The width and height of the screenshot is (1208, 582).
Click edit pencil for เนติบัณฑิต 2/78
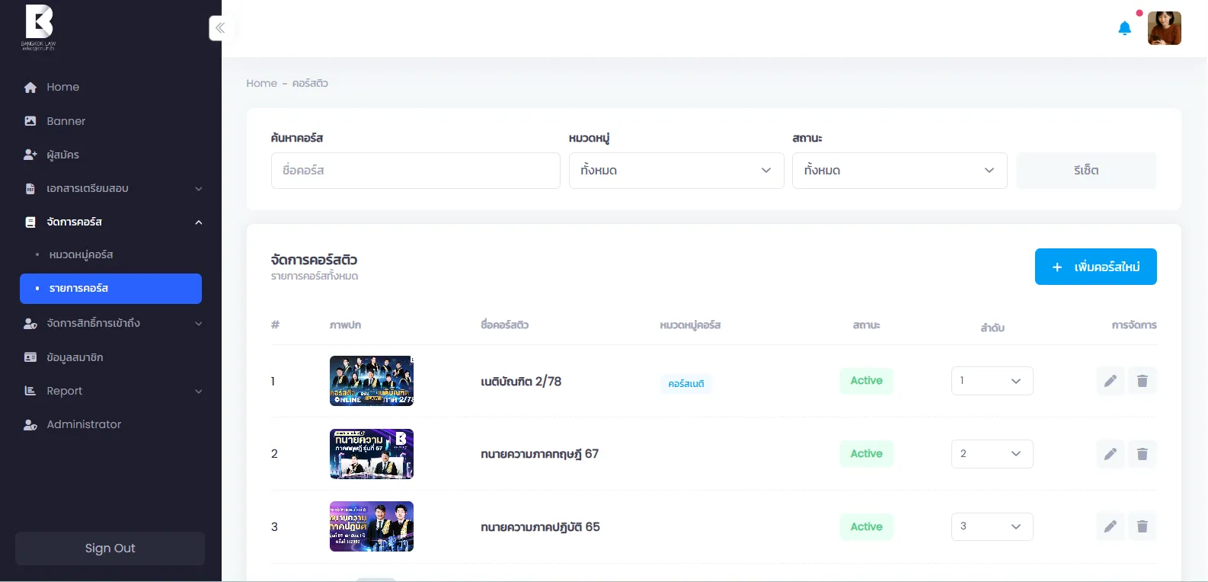[1111, 381]
